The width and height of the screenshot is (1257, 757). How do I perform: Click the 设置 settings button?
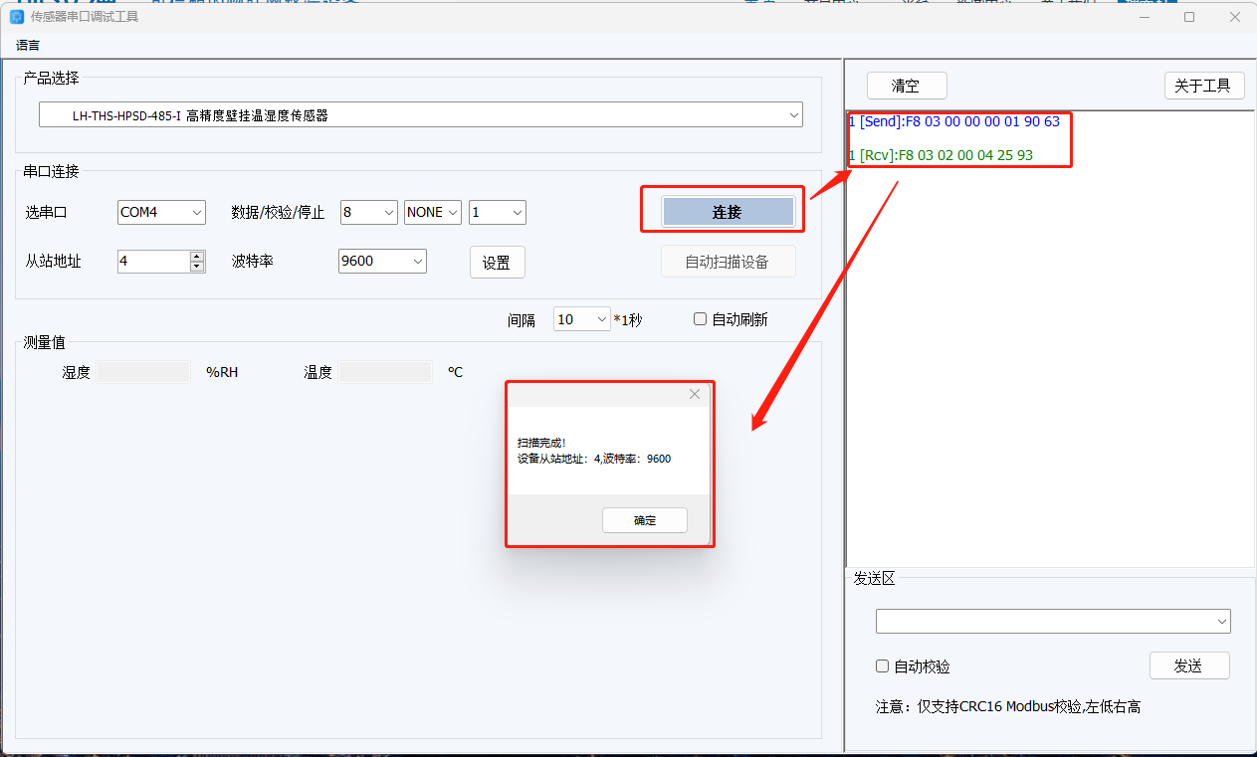497,263
